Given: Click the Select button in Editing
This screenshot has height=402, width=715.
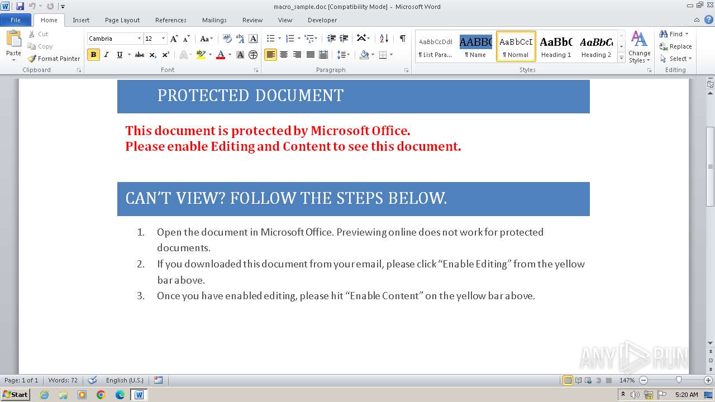Looking at the screenshot, I should [x=676, y=59].
